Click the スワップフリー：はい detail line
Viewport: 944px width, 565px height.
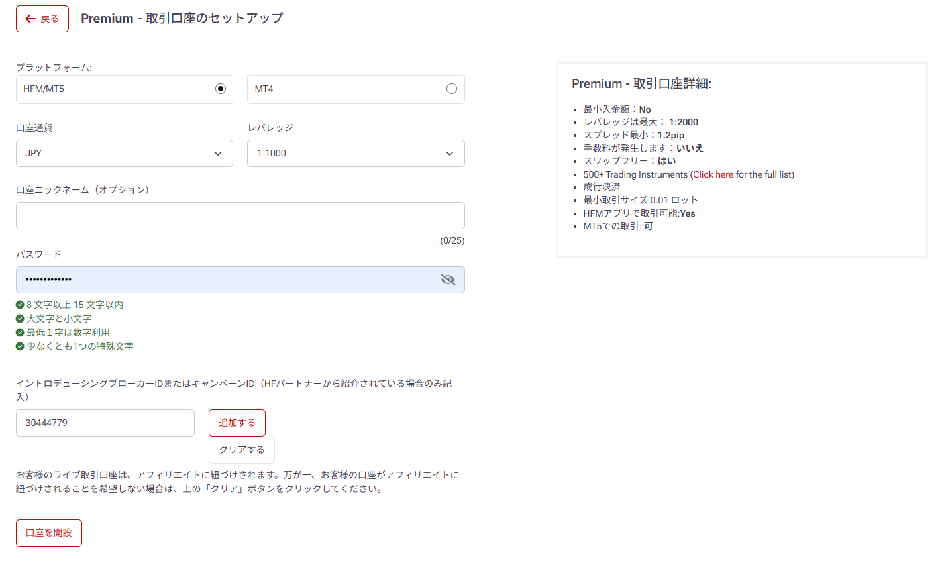pos(629,161)
